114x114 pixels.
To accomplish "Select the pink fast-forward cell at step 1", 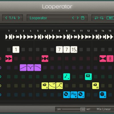I will (9, 59).
